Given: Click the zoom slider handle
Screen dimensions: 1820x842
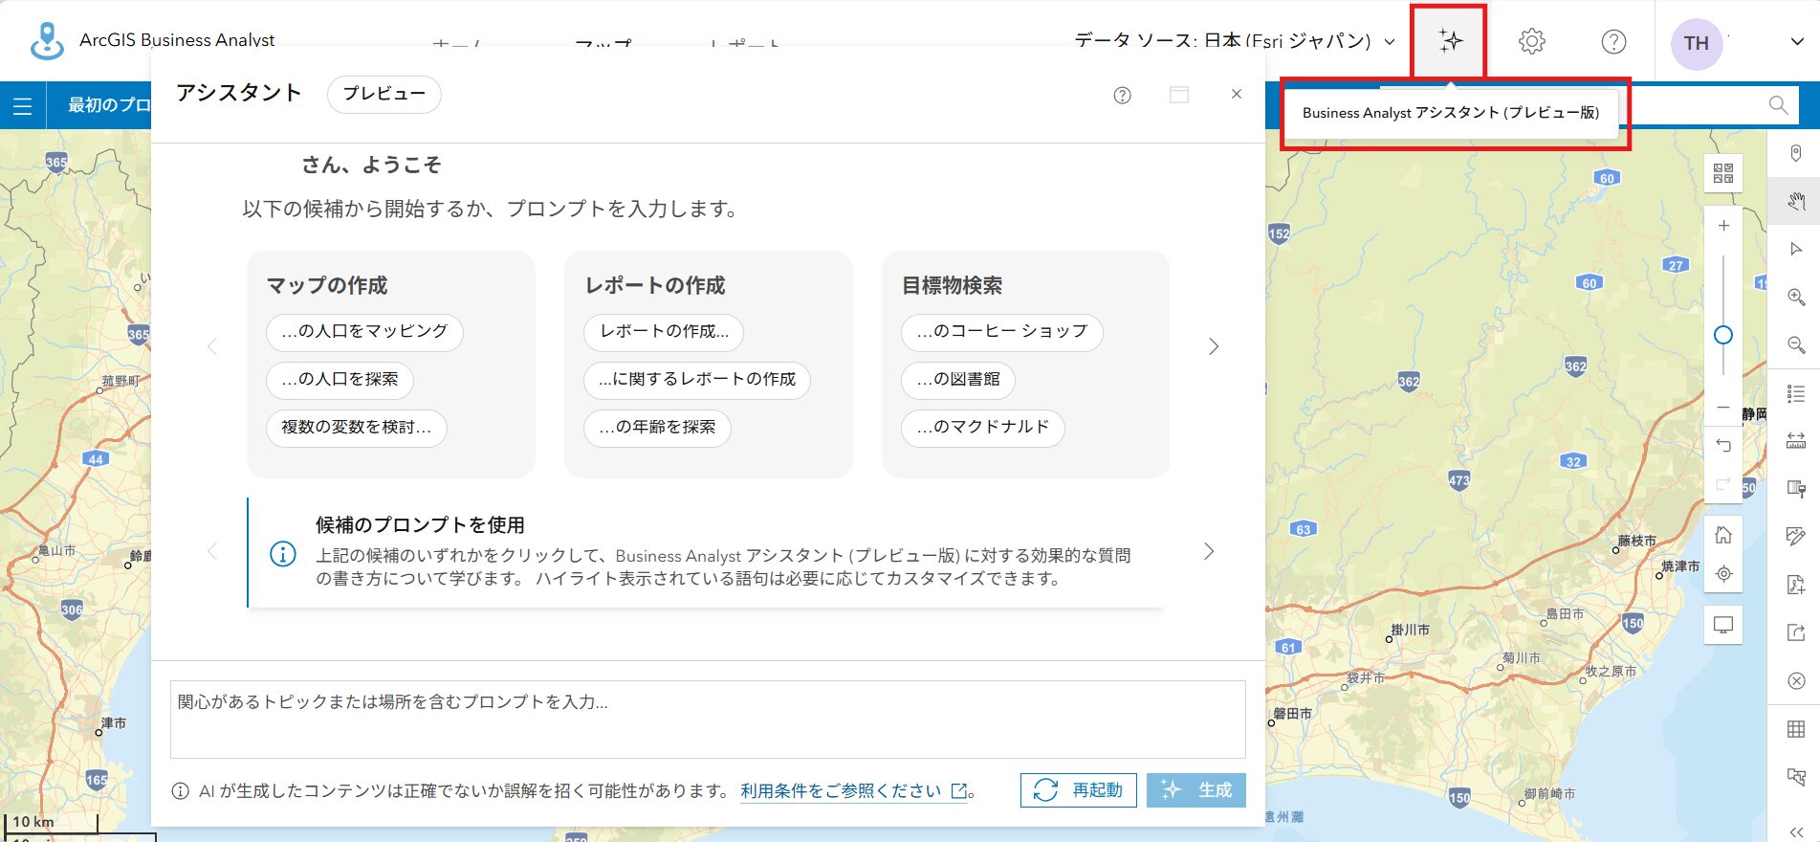Looking at the screenshot, I should pyautogui.click(x=1723, y=335).
